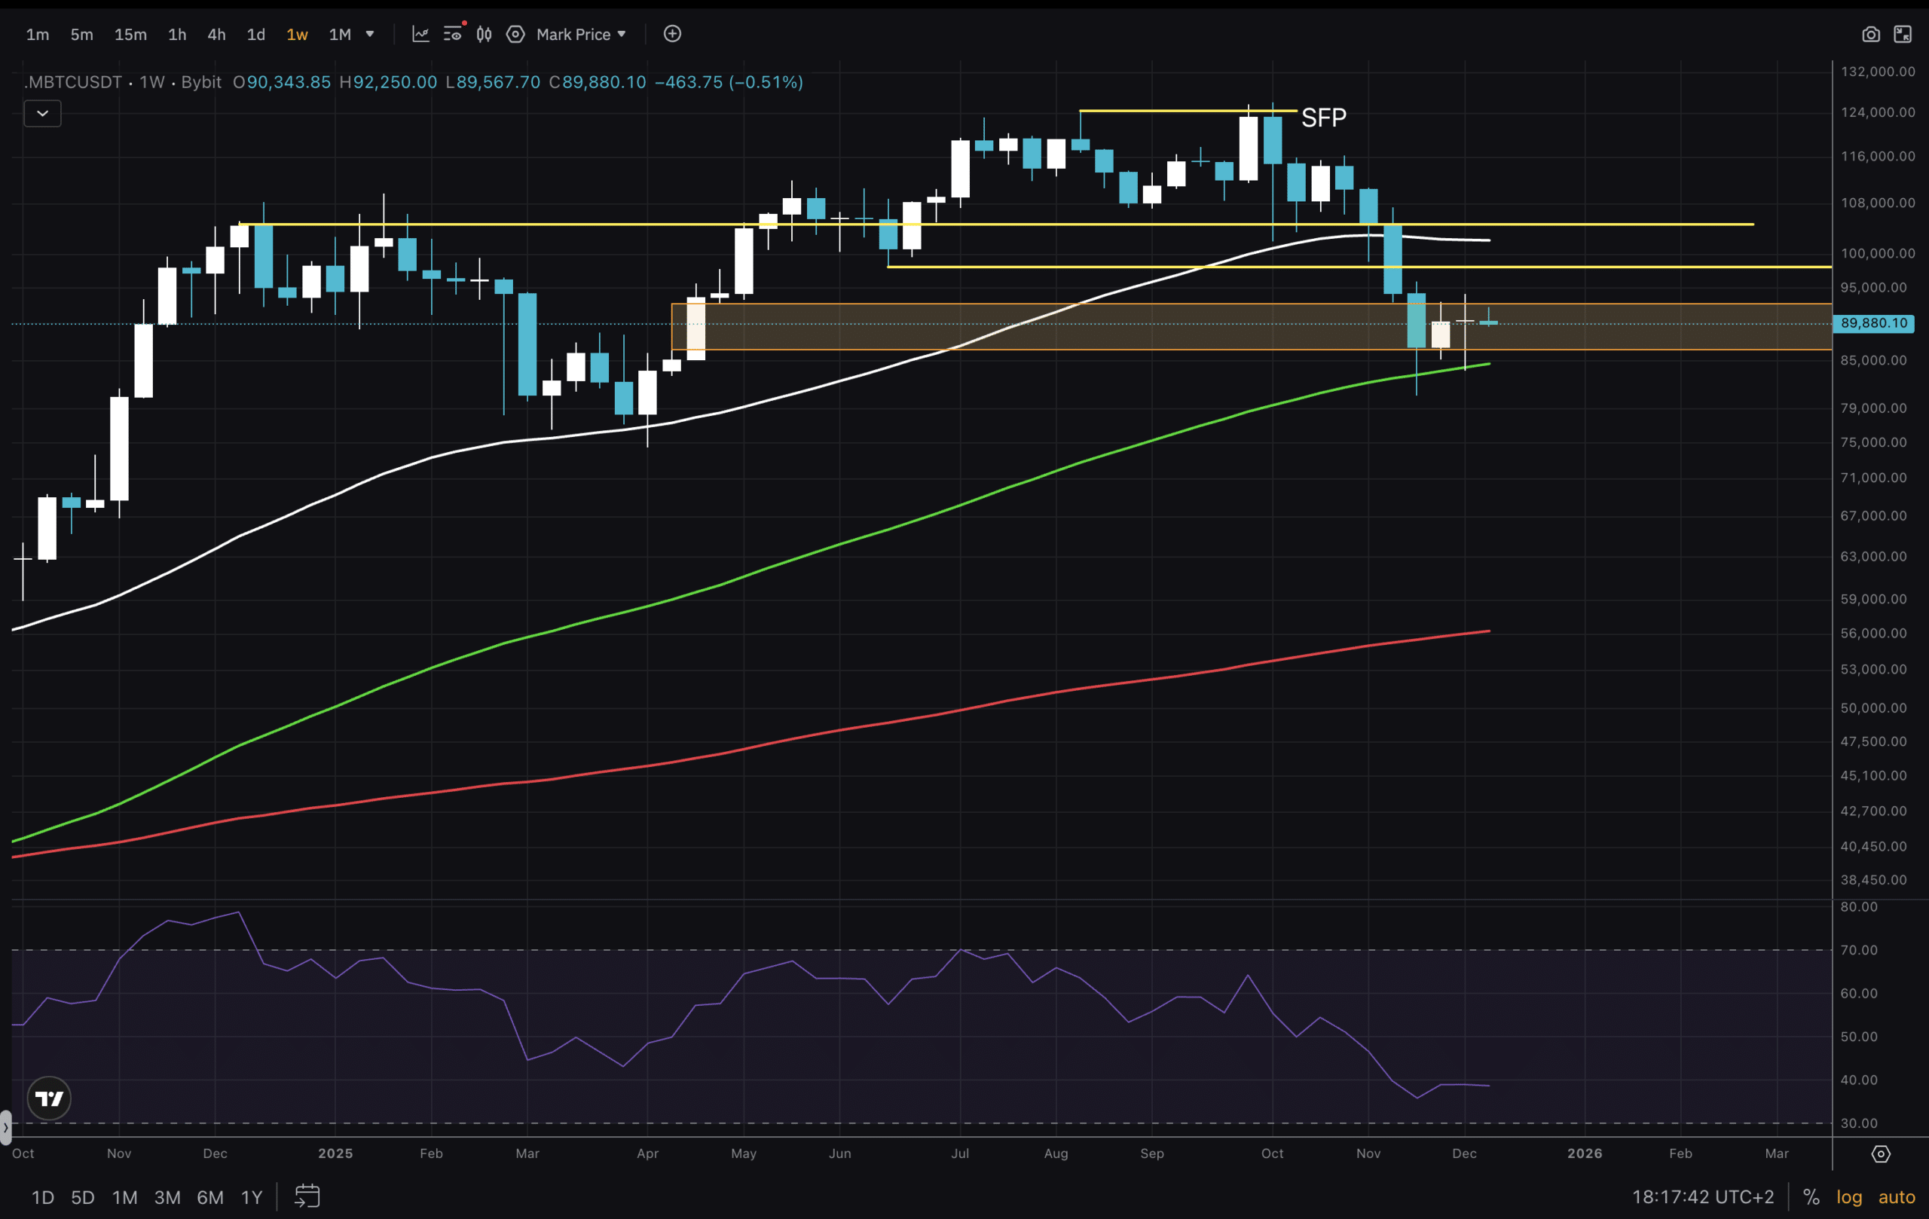Click the hexagon price source icon

click(x=516, y=34)
